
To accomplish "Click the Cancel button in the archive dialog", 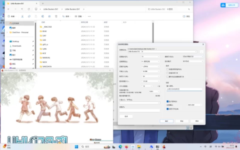I will (182, 121).
